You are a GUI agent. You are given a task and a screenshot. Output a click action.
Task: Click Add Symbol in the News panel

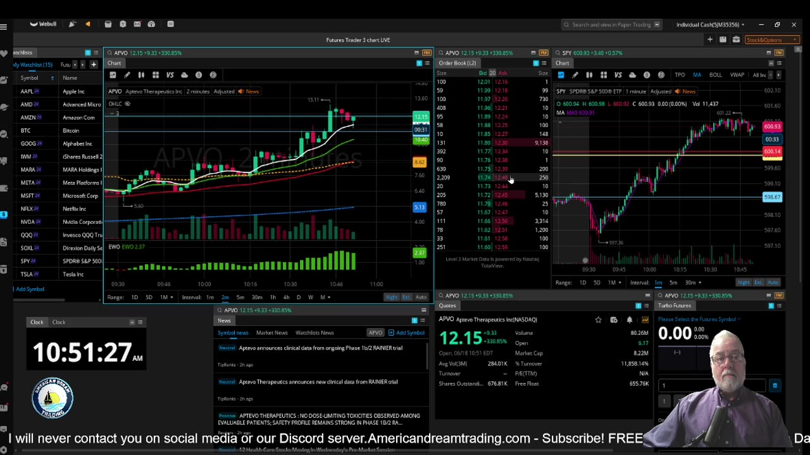tap(406, 333)
